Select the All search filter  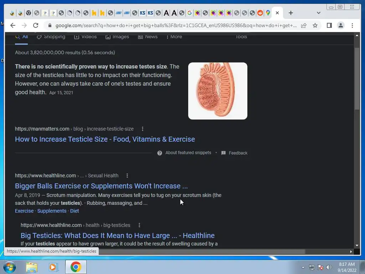(x=21, y=37)
